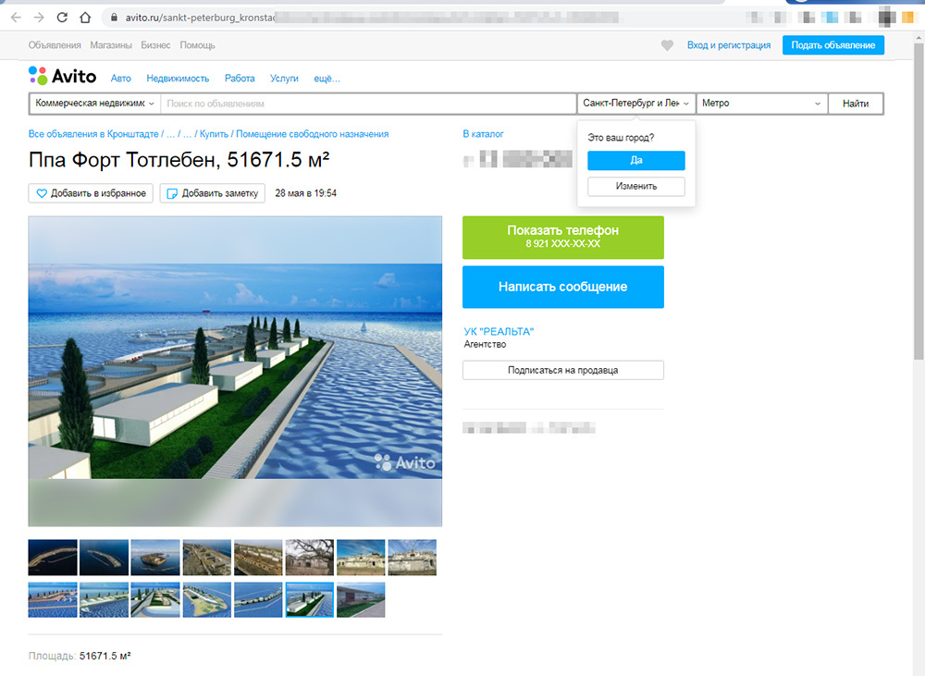The height and width of the screenshot is (676, 925).
Task: Click the Показать телефон button
Action: 562,237
